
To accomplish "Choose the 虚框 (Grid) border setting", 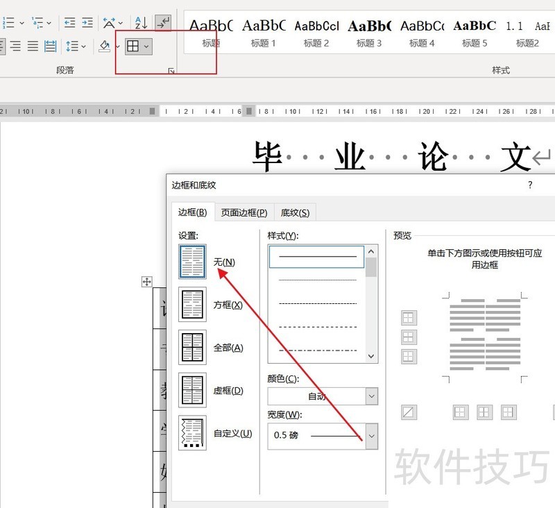I will coord(193,390).
